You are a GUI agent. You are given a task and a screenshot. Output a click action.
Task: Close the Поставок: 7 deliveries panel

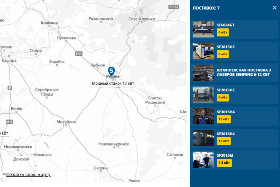[x=275, y=8]
